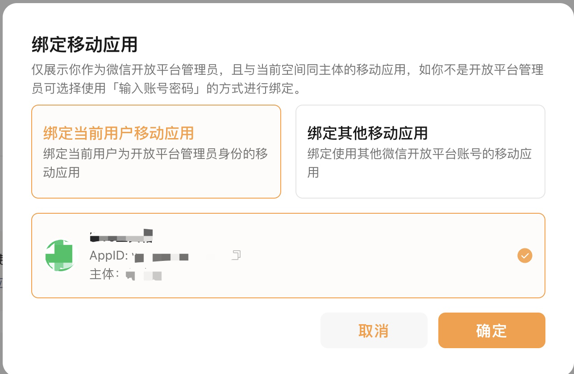Click the 主体 label in the app row
Viewport: 574px width, 374px height.
(102, 274)
